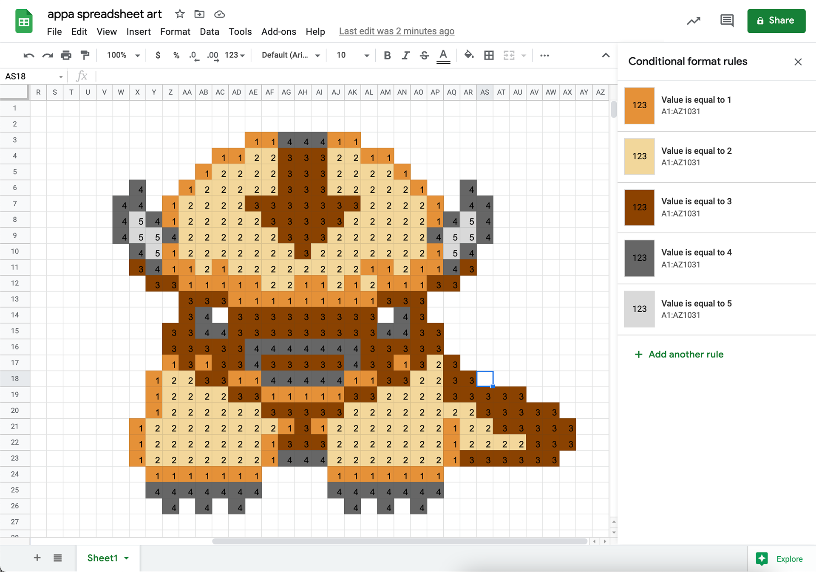Toggle bold formatting

[387, 55]
